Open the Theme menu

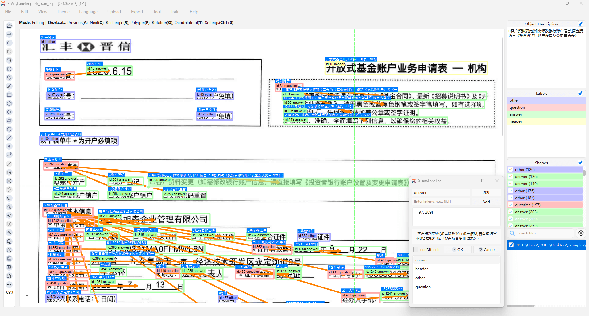click(x=63, y=12)
